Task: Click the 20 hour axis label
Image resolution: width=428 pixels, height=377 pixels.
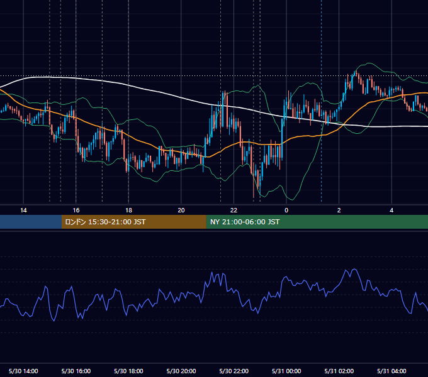Action: [181, 210]
